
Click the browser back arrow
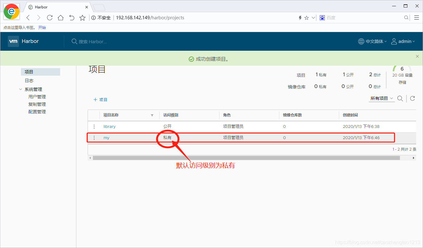click(x=28, y=18)
